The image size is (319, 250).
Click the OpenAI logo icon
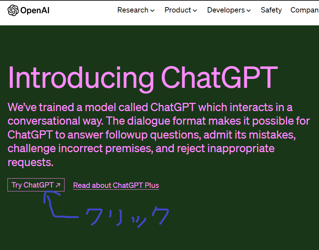(x=13, y=10)
